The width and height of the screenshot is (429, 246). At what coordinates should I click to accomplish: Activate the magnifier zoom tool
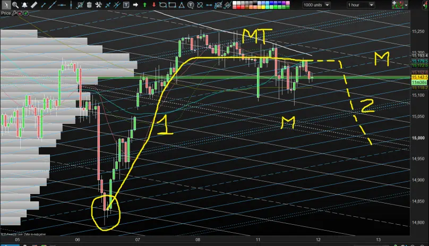pos(15,5)
